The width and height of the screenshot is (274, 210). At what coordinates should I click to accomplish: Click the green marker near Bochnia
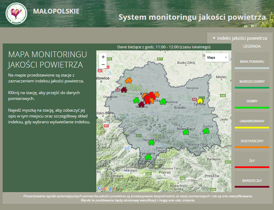(163, 102)
